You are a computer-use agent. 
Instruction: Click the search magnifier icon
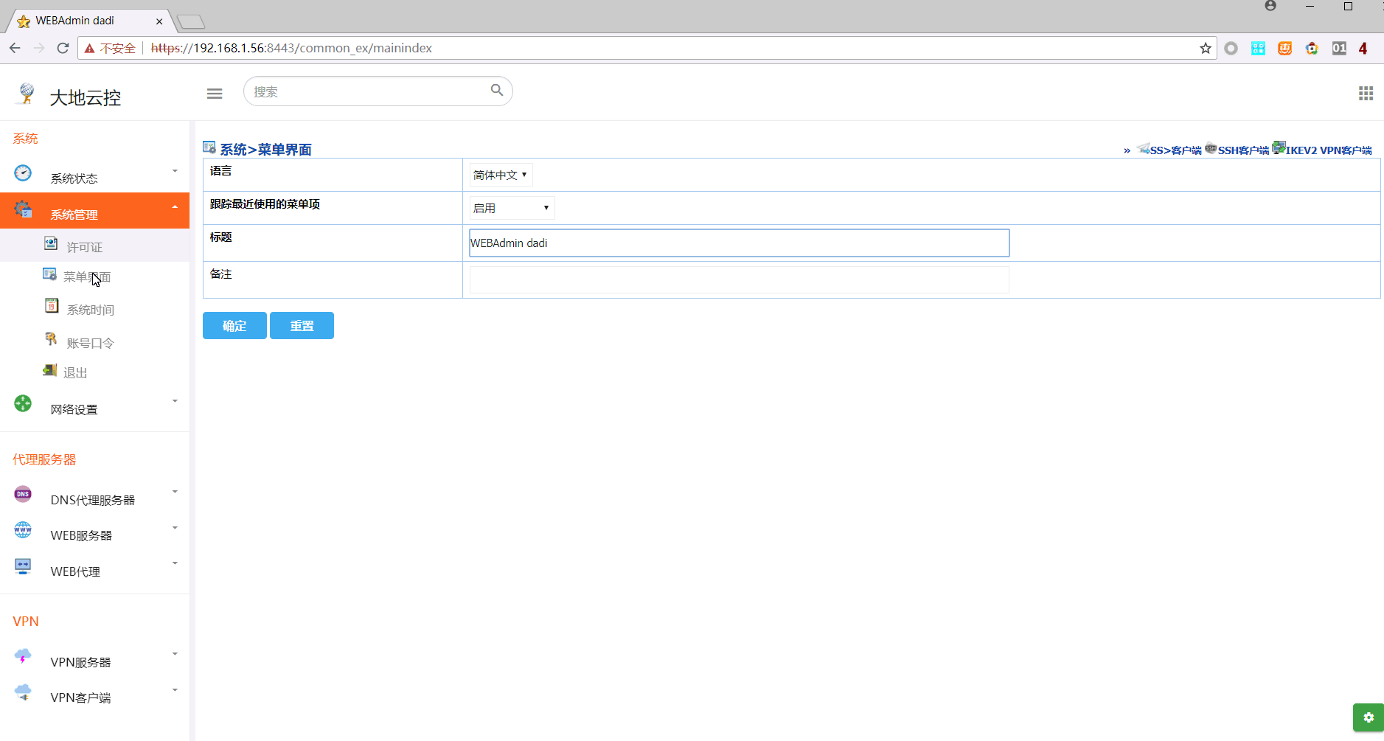pyautogui.click(x=497, y=90)
